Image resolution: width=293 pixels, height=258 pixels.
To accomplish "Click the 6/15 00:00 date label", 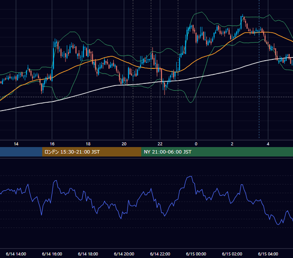I will [196, 254].
